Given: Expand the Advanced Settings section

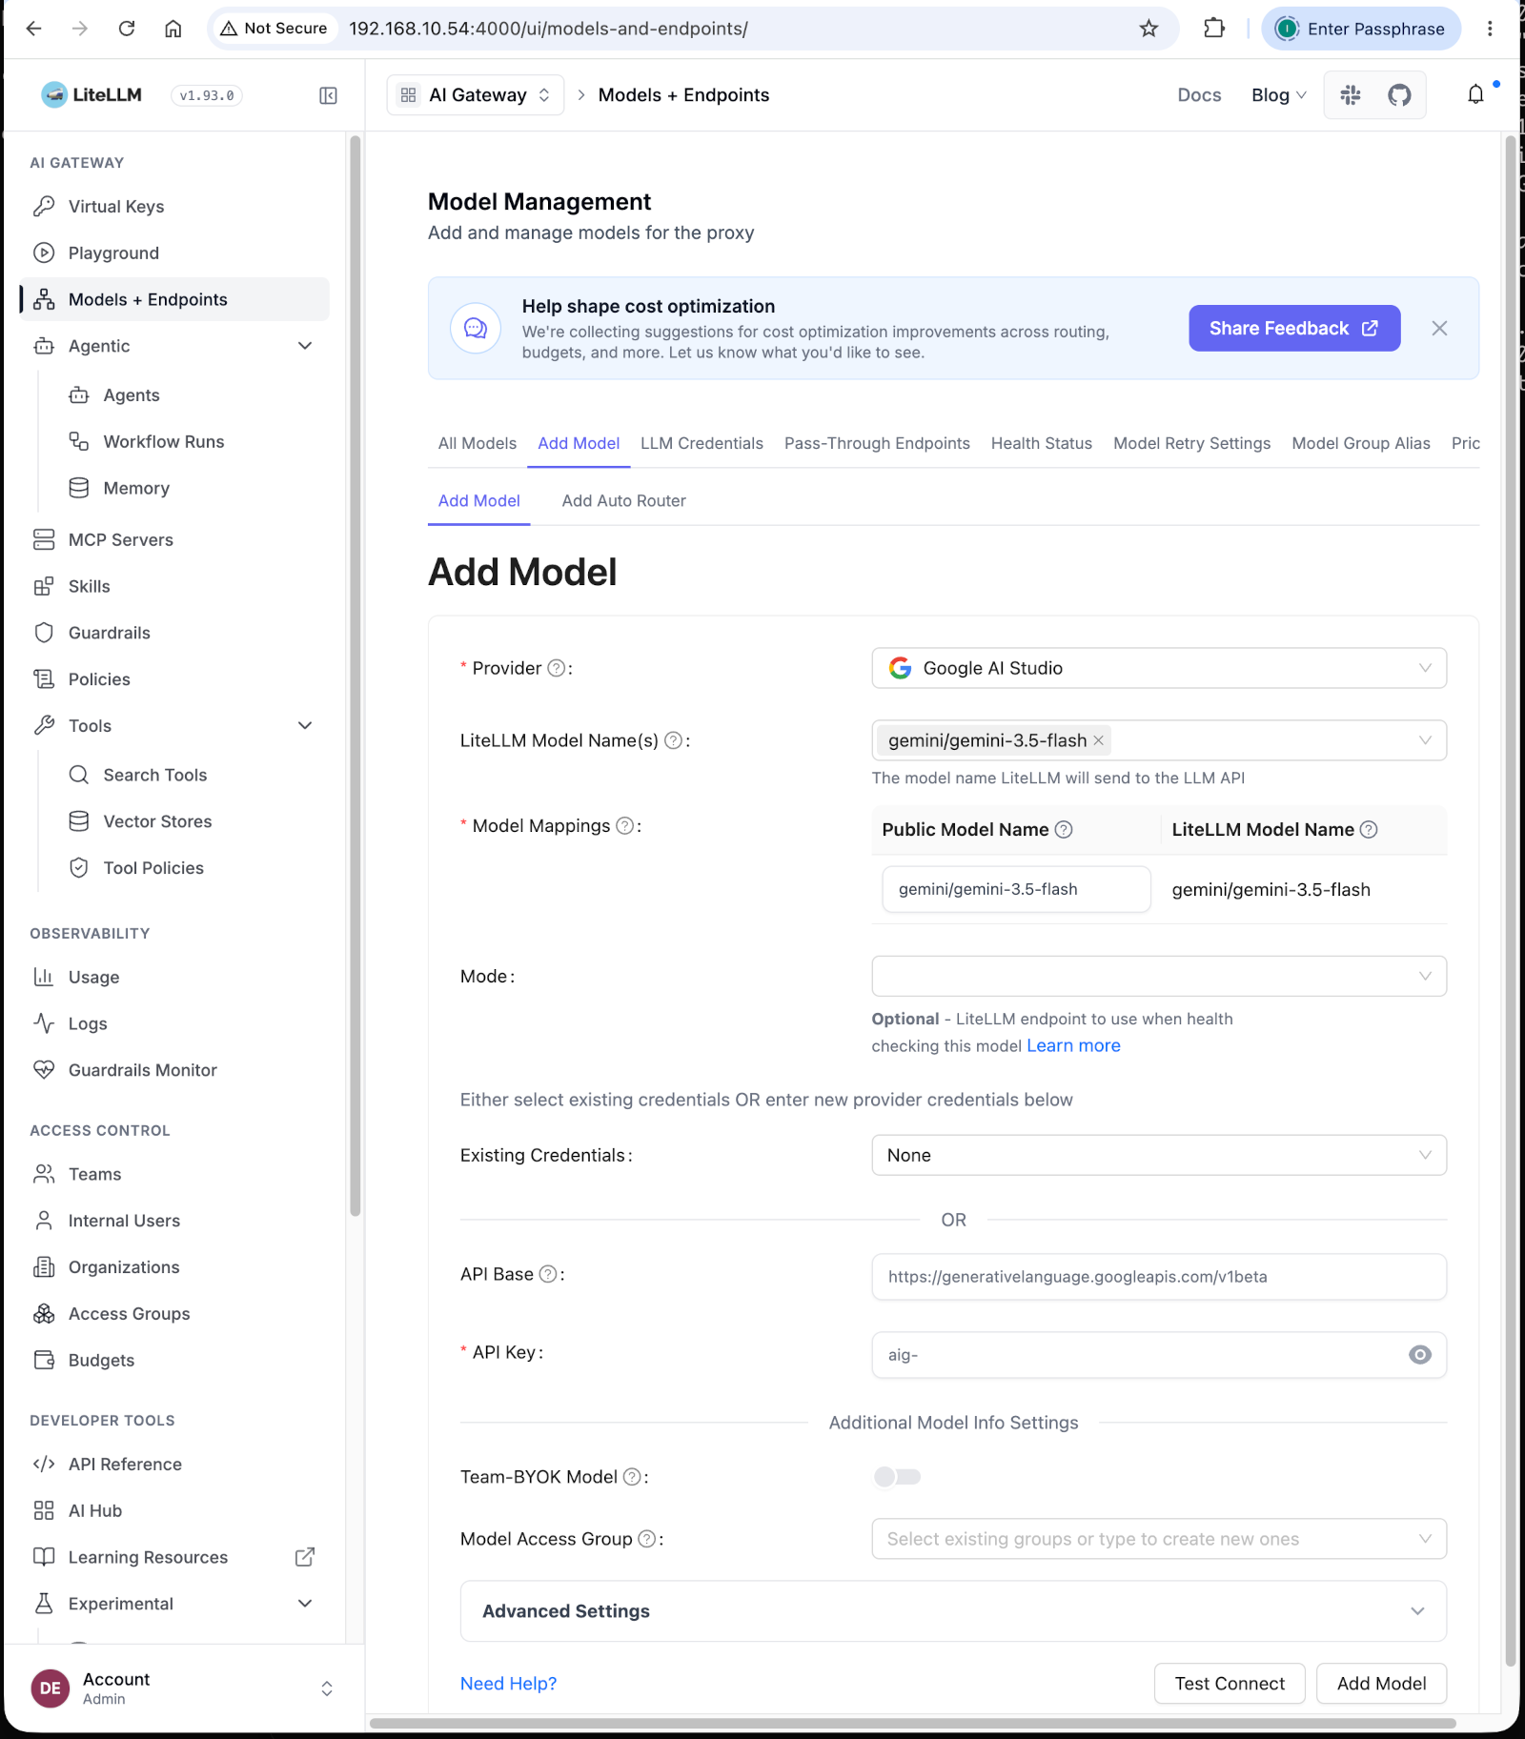Looking at the screenshot, I should click(x=953, y=1611).
